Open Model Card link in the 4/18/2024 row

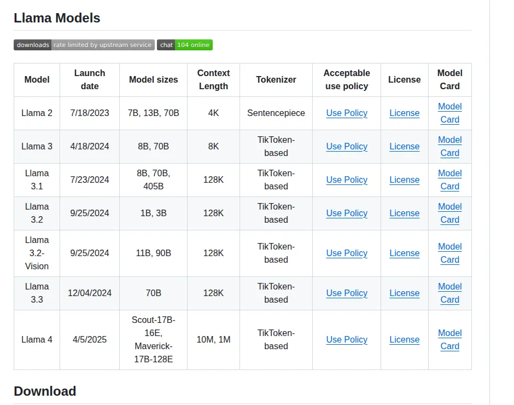(x=449, y=146)
